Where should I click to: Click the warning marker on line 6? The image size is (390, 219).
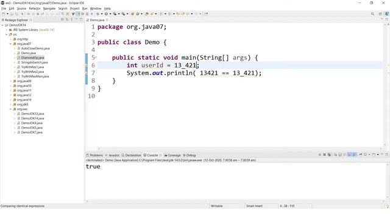87,65
